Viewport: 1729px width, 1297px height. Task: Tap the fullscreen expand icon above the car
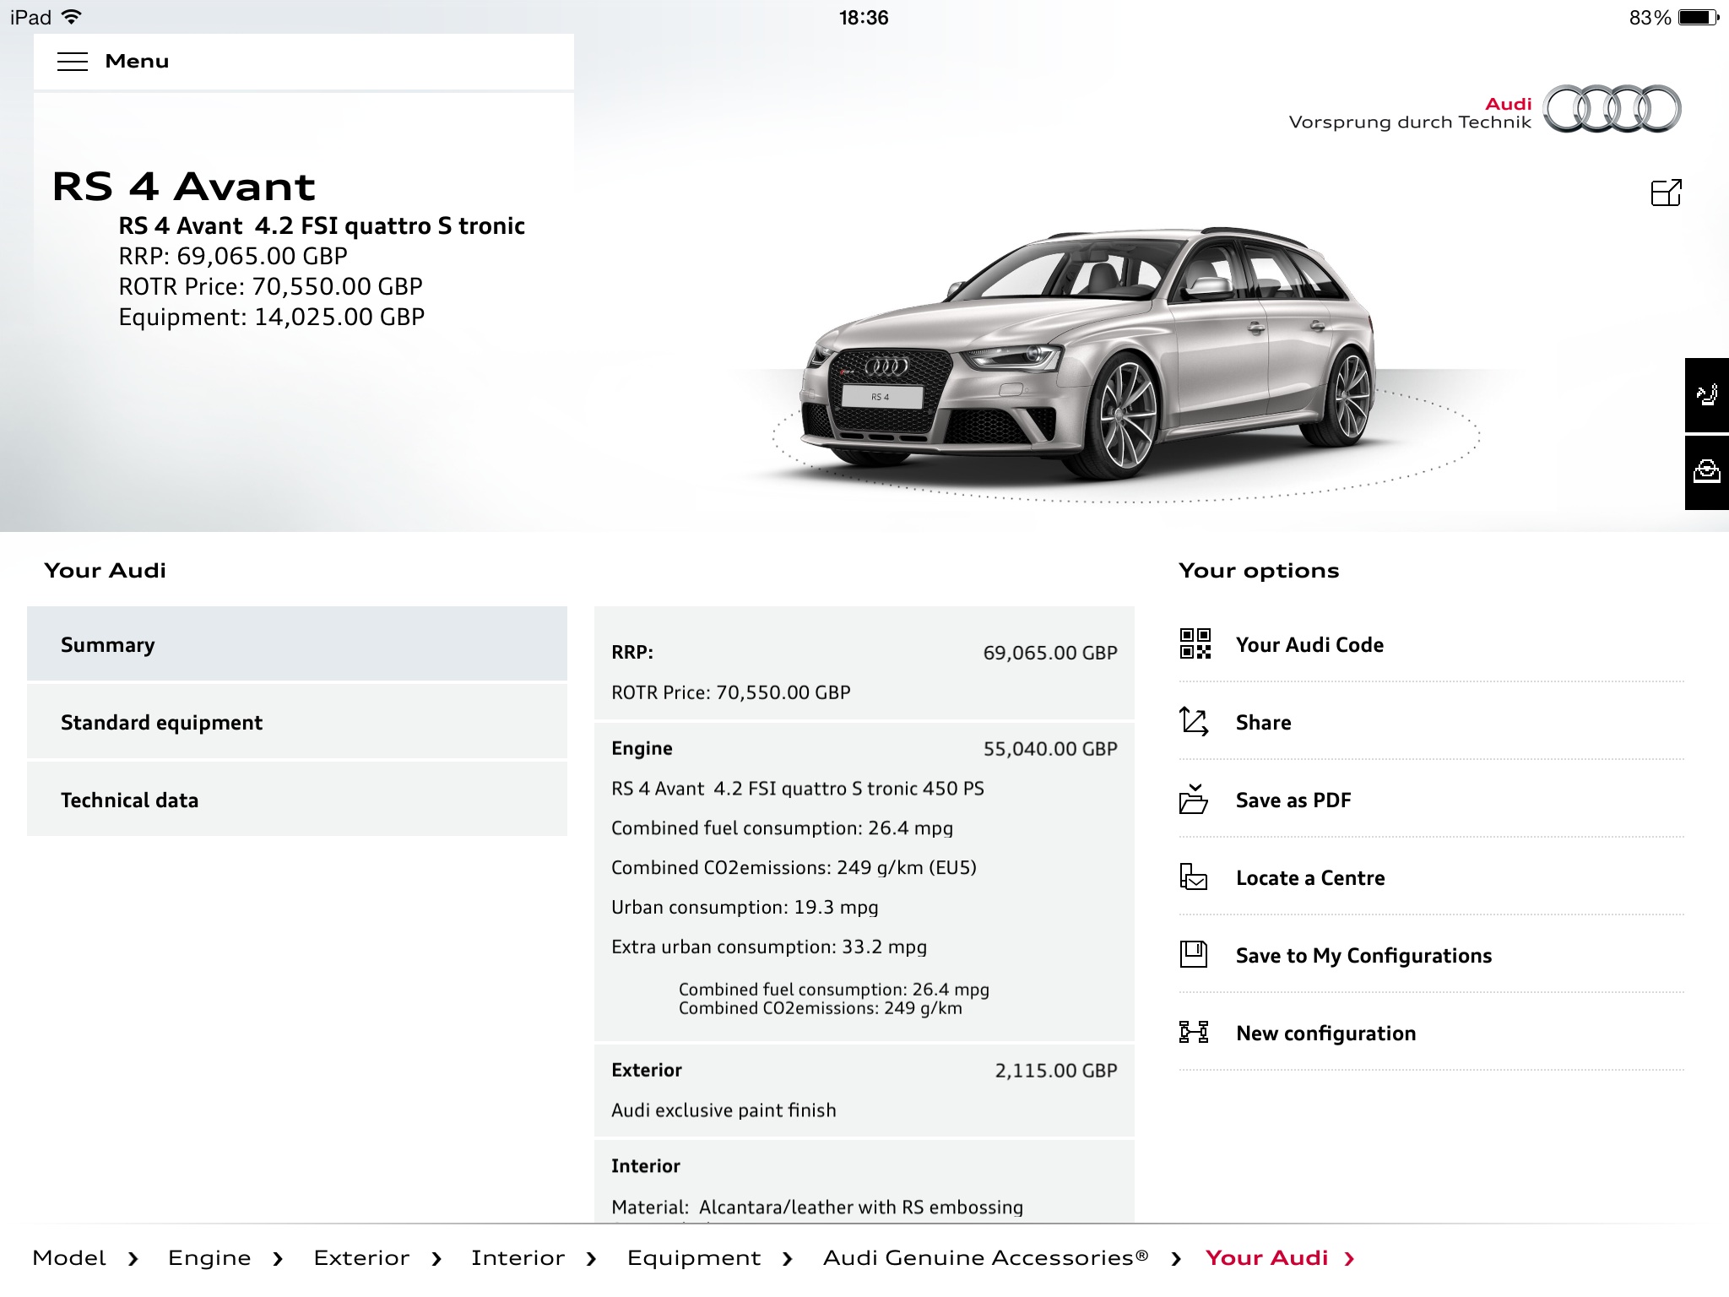[x=1666, y=193]
